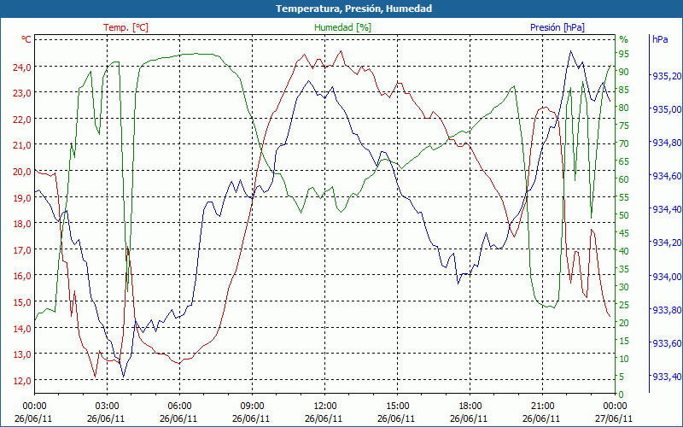Click the 27/06/11 date label
This screenshot has height=427, width=683.
point(614,418)
